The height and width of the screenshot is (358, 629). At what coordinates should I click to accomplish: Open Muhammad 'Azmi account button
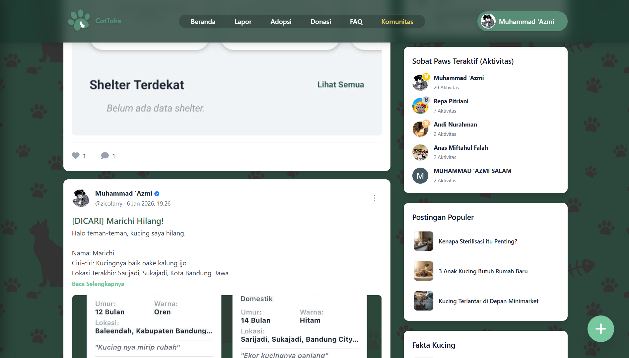coord(522,21)
